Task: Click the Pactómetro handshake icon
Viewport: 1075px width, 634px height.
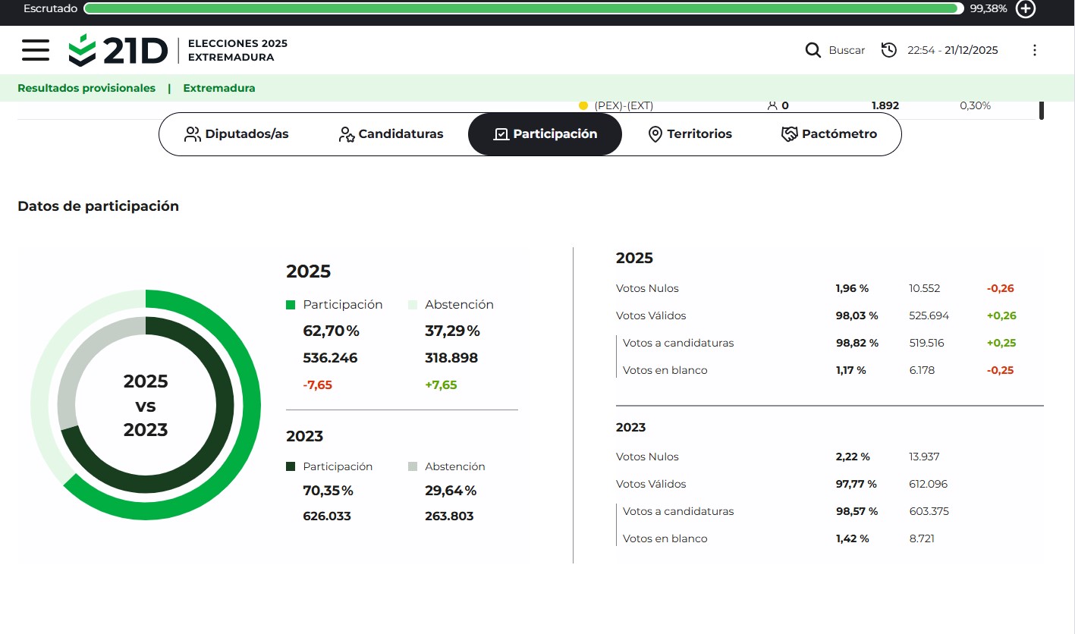Action: [x=790, y=134]
